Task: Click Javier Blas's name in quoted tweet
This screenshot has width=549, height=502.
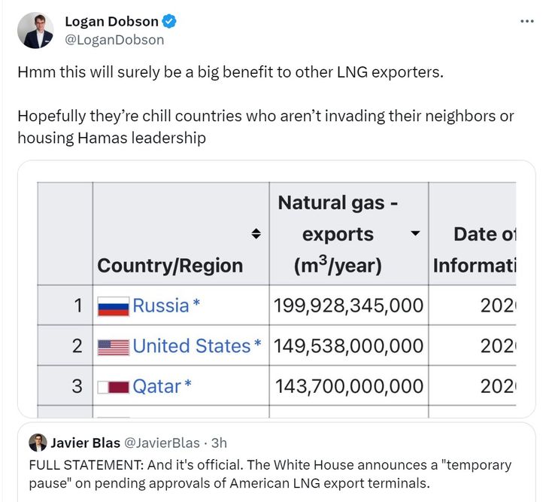Action: point(86,443)
